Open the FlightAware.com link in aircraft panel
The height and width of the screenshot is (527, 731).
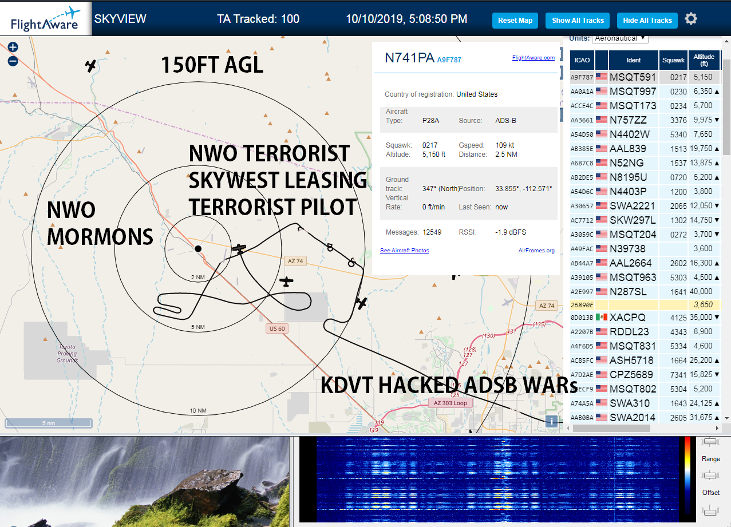coord(533,58)
